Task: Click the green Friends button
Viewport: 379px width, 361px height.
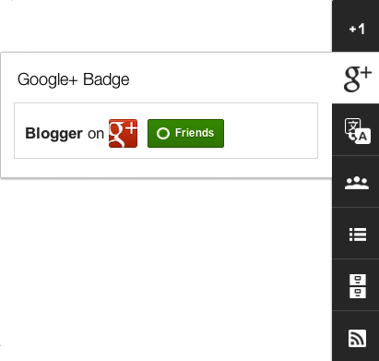Action: (x=185, y=133)
